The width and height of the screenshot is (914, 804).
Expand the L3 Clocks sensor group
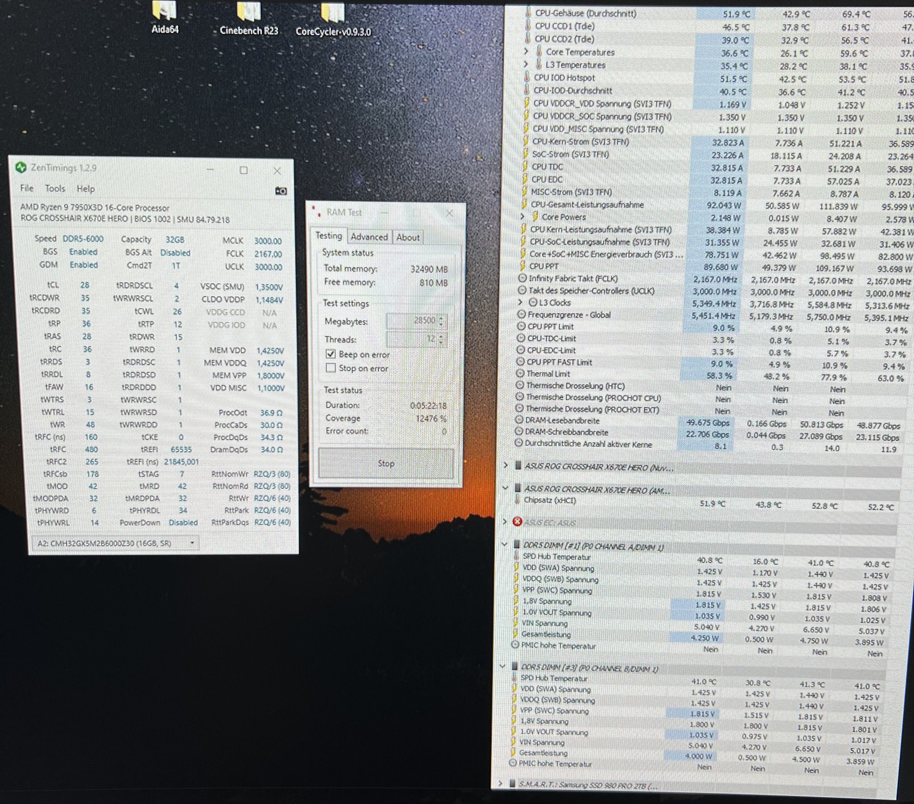[520, 302]
